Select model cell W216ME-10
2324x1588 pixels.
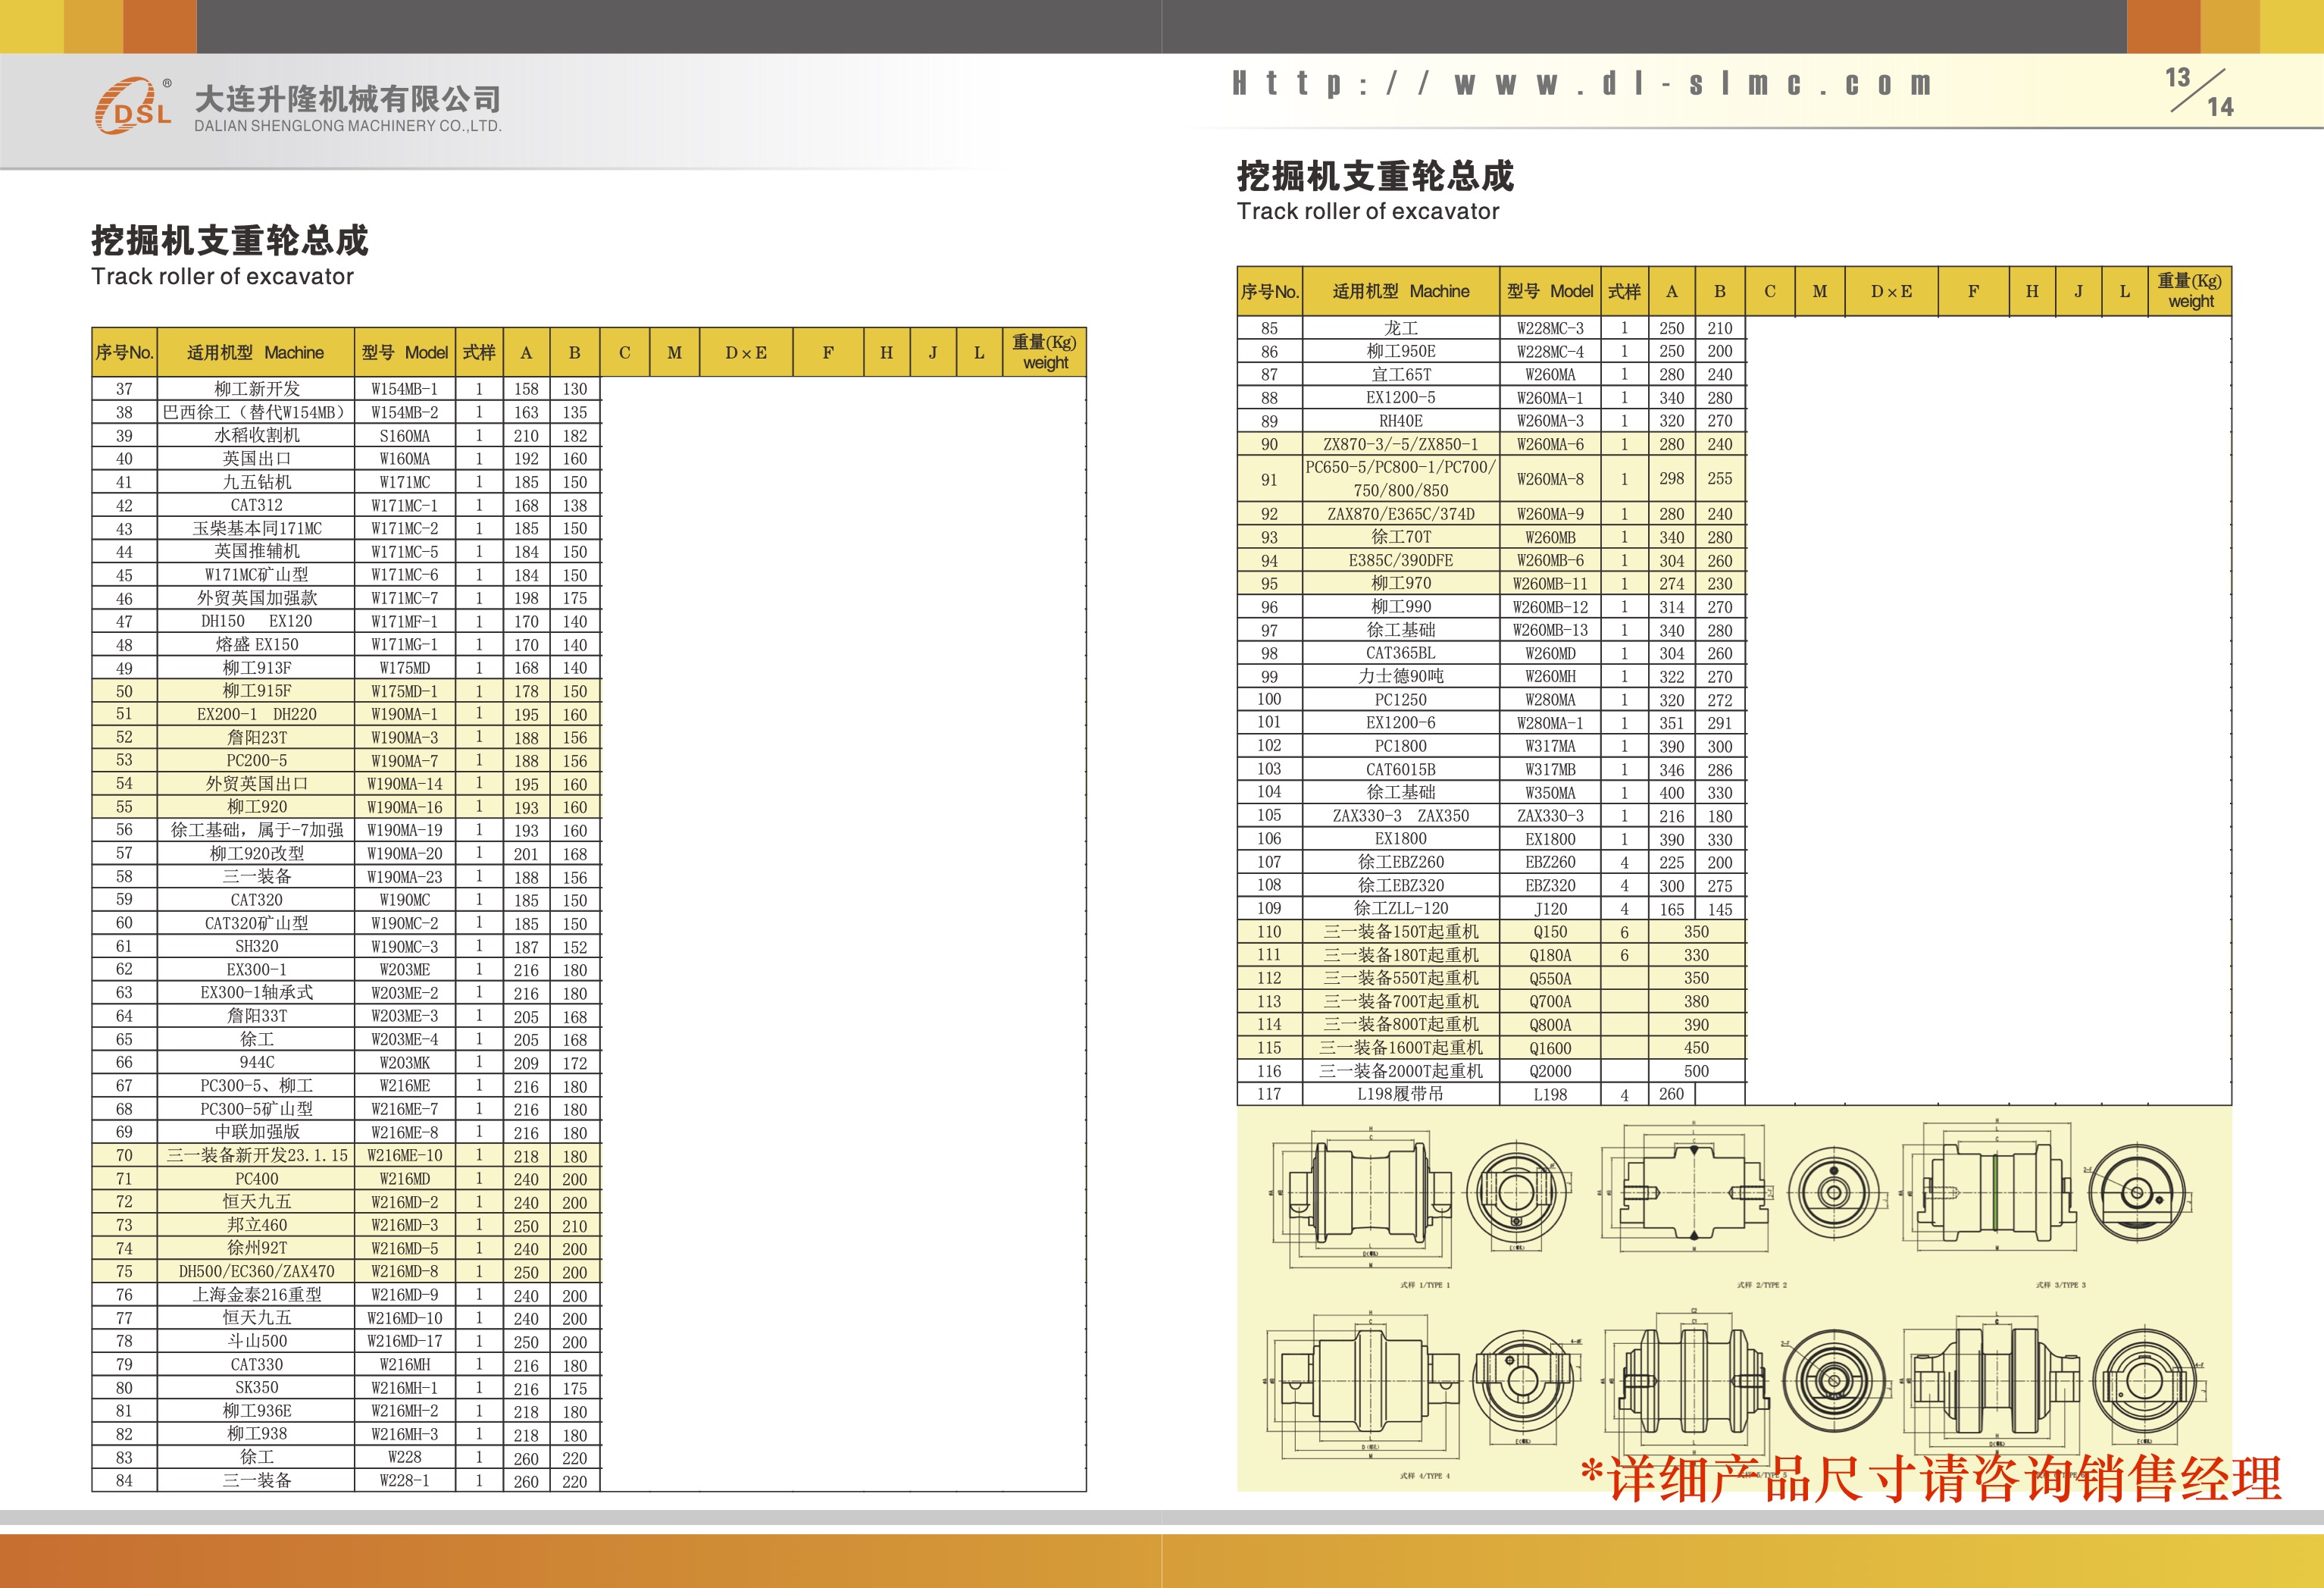pos(405,1154)
